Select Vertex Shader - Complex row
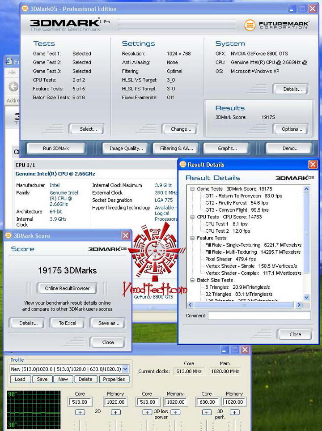 pyautogui.click(x=253, y=273)
